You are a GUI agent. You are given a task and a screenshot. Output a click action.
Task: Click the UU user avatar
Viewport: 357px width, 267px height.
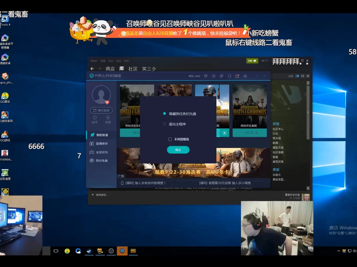(x=101, y=95)
